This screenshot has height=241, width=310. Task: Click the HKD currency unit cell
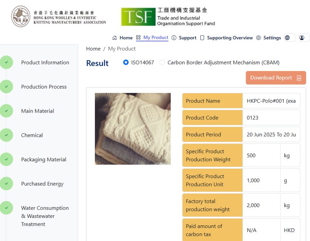pyautogui.click(x=290, y=230)
